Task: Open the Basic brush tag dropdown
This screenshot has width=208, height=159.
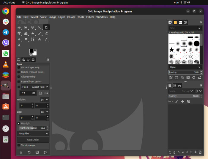Action: (185, 67)
